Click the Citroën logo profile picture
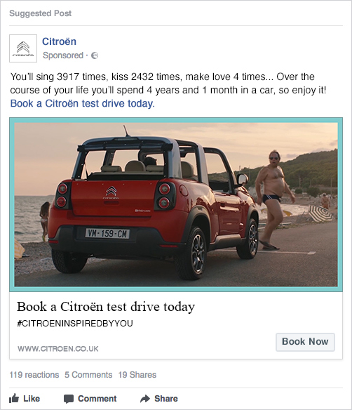This screenshot has width=352, height=410. (x=23, y=48)
